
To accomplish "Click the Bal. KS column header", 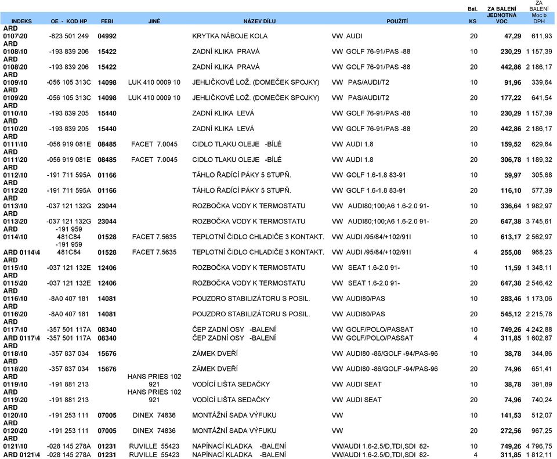I will 472,15.
